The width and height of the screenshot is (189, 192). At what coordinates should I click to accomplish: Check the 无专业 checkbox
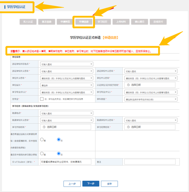coord(42,99)
